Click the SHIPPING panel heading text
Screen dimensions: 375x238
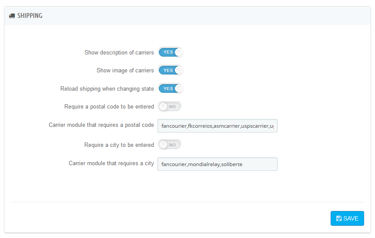tap(30, 16)
